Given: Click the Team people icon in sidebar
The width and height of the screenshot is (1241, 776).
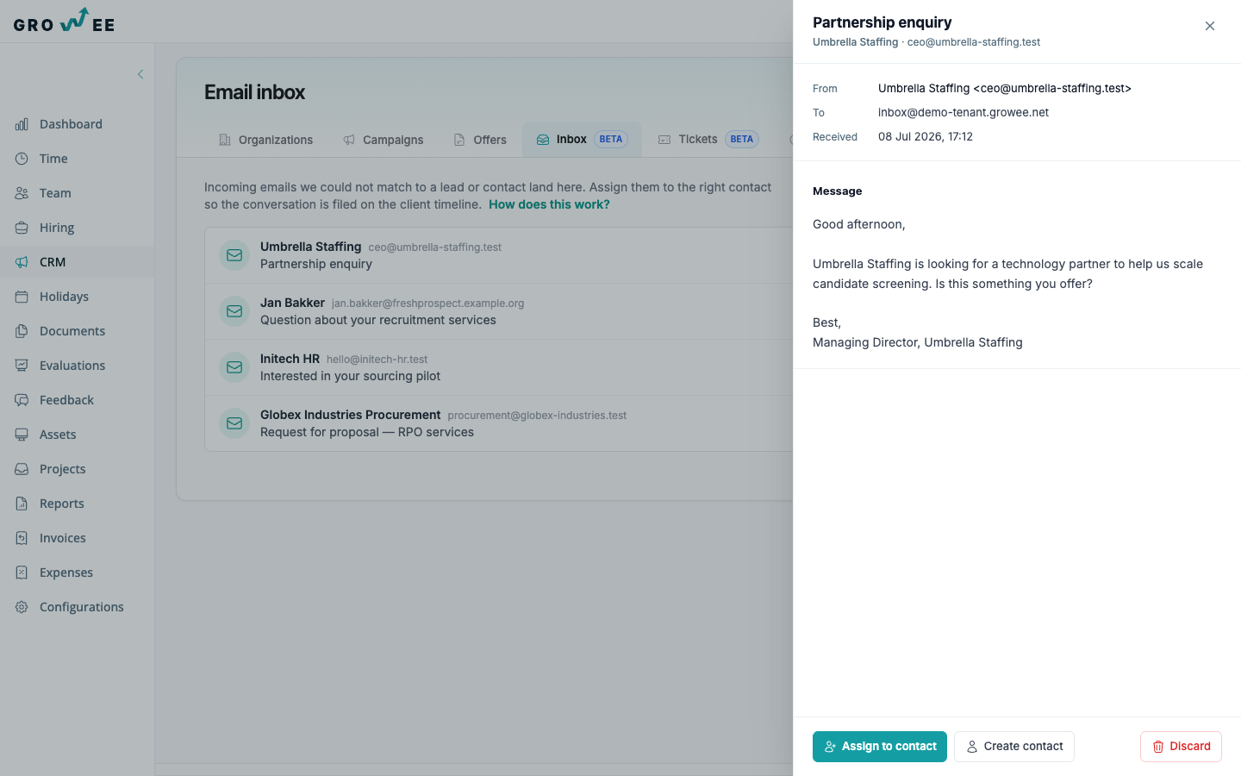Looking at the screenshot, I should click(22, 193).
